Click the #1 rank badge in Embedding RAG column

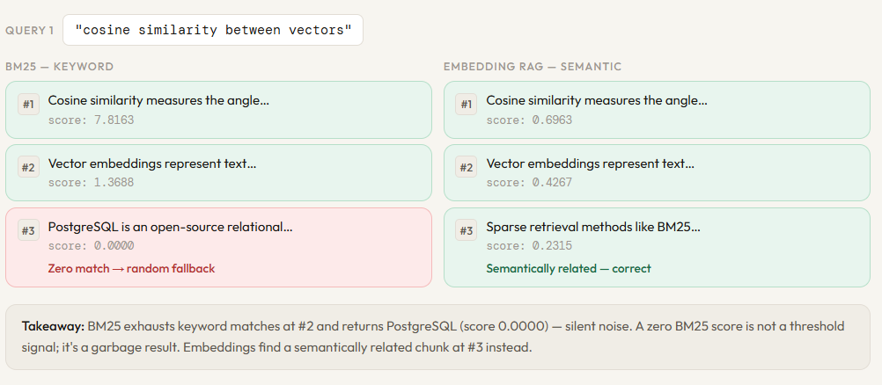tap(467, 105)
